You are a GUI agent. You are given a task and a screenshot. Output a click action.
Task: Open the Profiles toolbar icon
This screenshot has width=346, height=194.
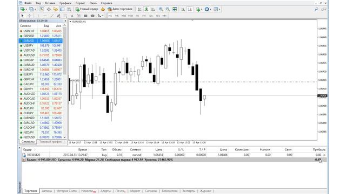point(31,9)
